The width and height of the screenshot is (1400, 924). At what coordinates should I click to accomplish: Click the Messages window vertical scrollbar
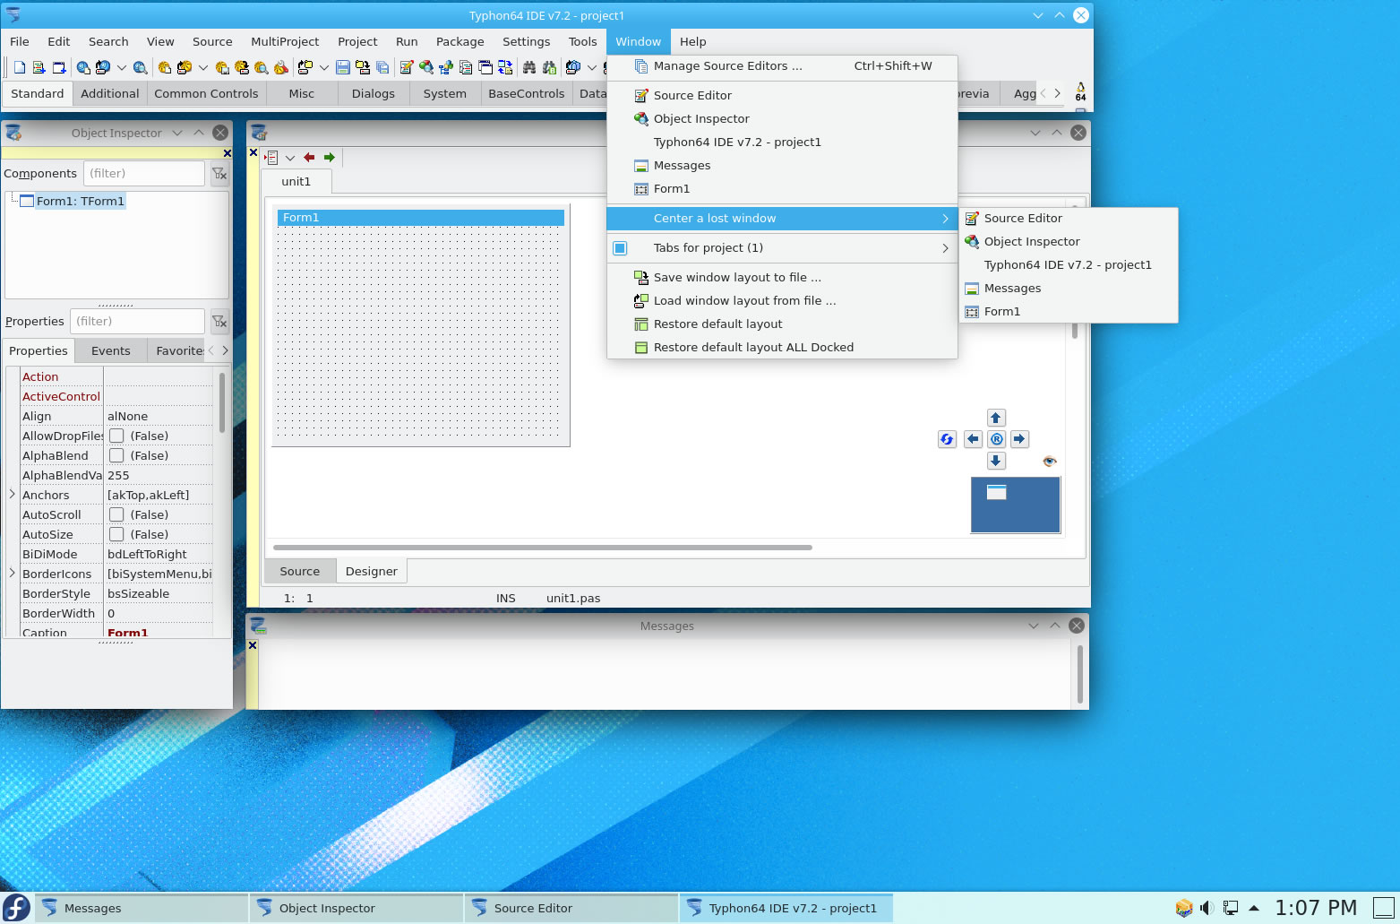pyautogui.click(x=1079, y=674)
